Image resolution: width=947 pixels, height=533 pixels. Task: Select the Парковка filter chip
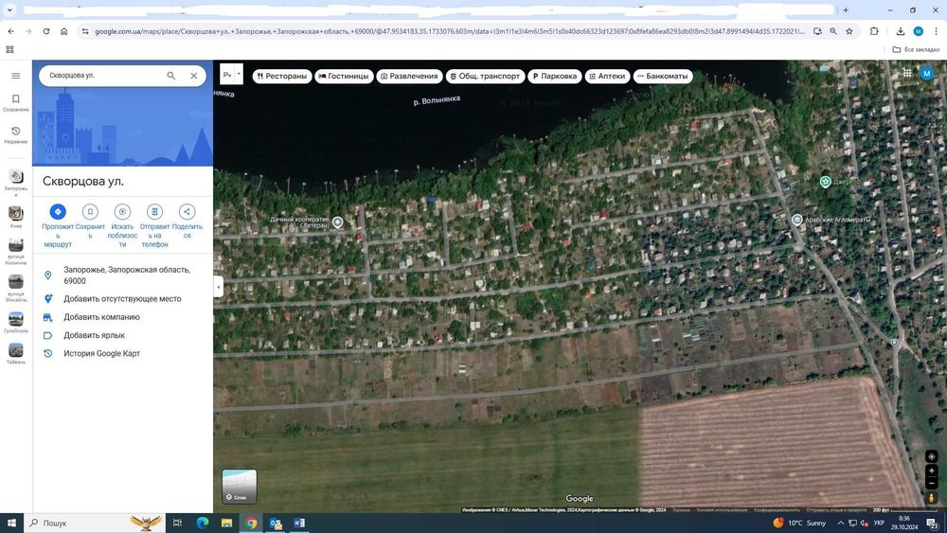pos(554,76)
